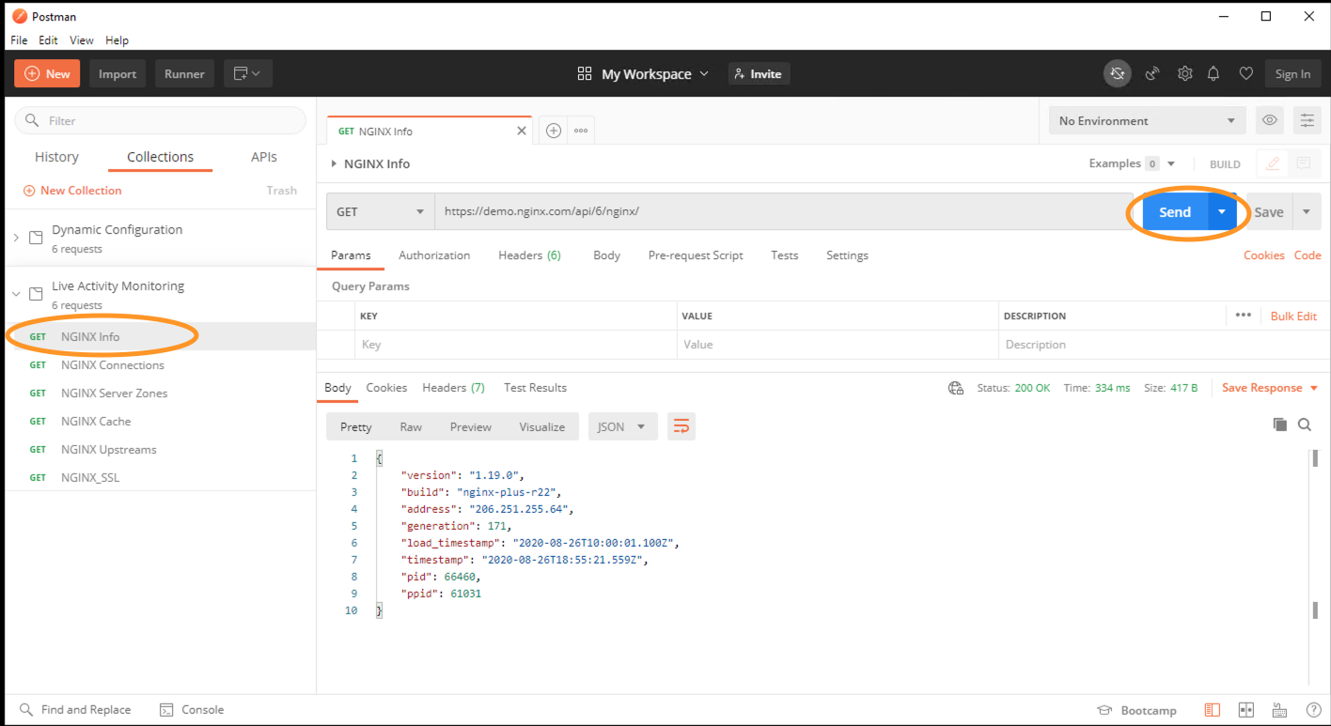Image resolution: width=1331 pixels, height=726 pixels.
Task: Open the Send button dropdown arrow
Action: click(1222, 211)
